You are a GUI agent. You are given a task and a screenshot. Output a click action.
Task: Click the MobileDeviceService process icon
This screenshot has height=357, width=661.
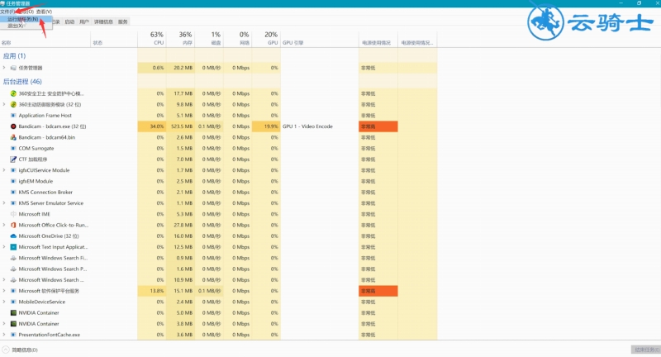(x=13, y=302)
